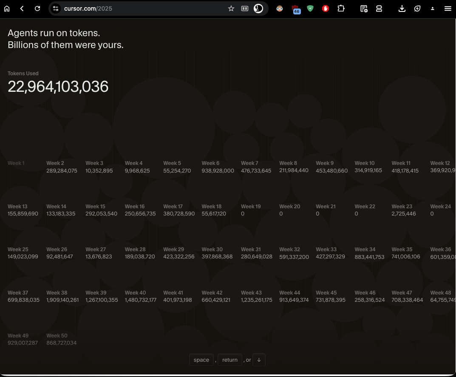Click Week 7 value 476,733,645
The width and height of the screenshot is (456, 377).
coord(256,171)
